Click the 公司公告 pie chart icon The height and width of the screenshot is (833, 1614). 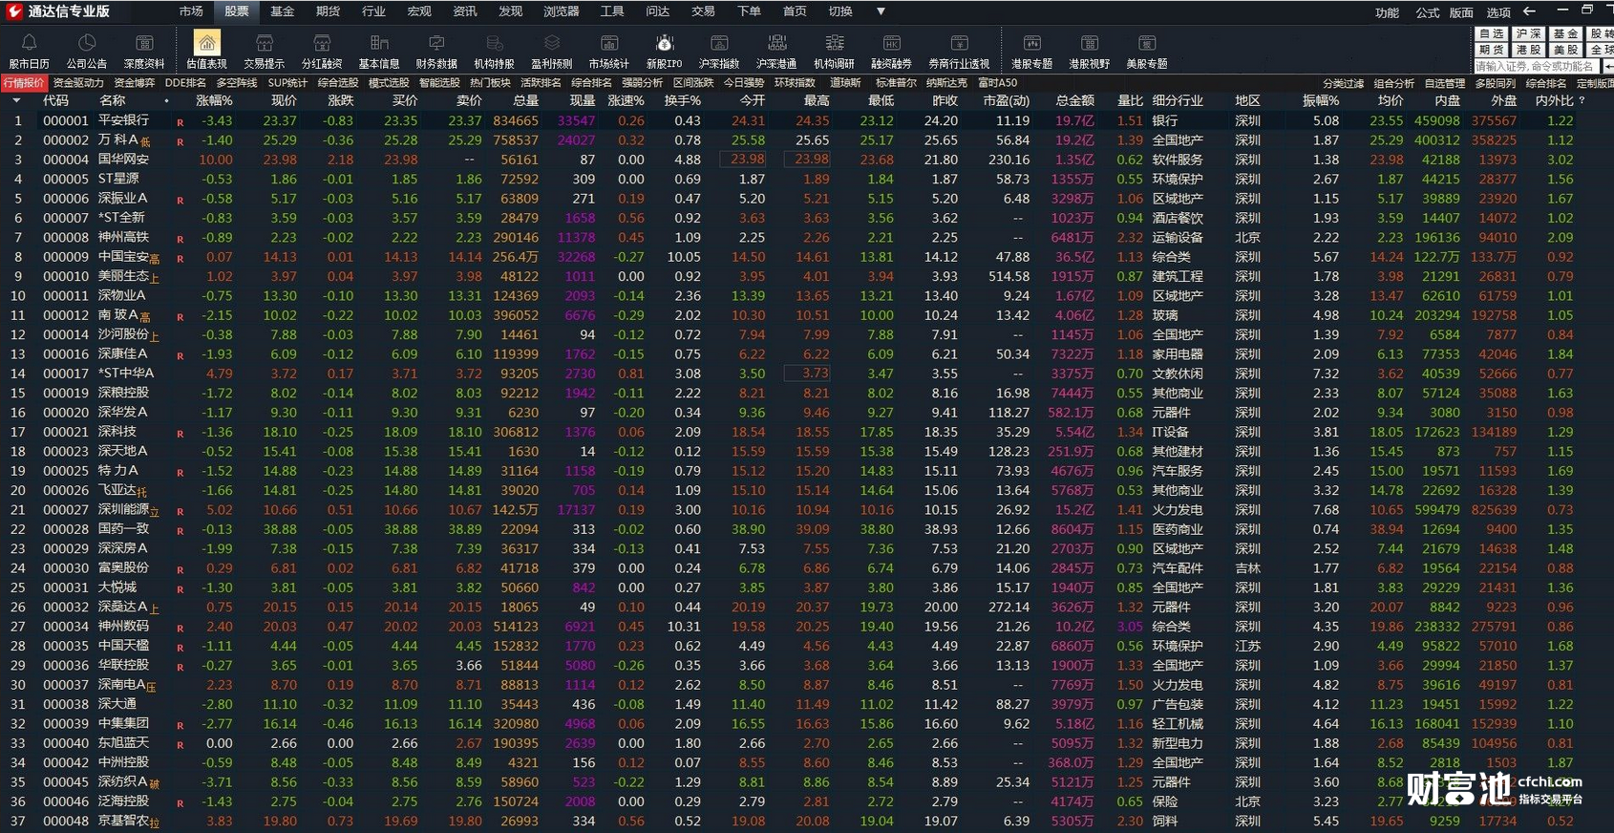86,43
